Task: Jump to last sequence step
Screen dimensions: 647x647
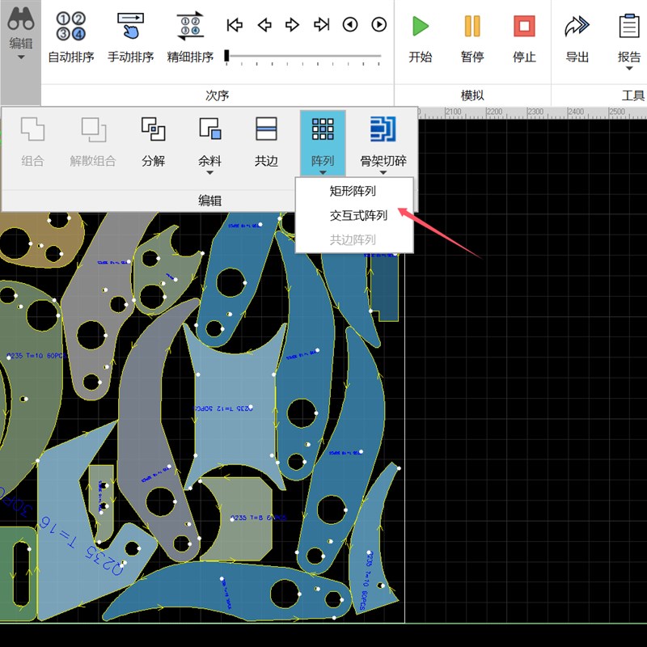Action: point(321,25)
